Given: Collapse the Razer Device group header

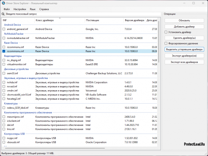Looking at the screenshot, I should (11, 43).
